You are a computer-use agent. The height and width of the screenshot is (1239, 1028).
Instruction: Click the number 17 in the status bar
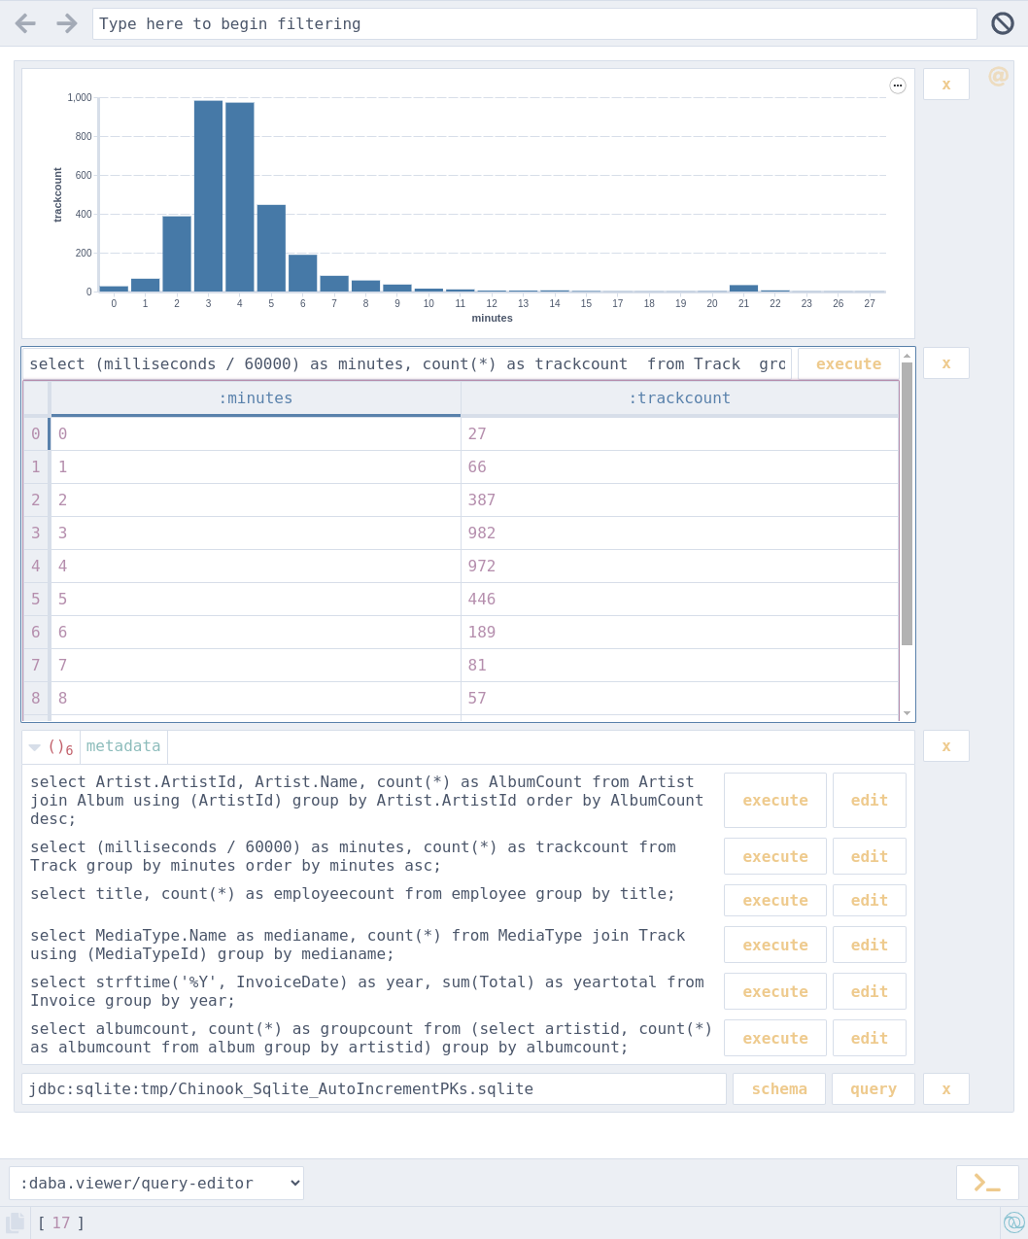click(61, 1222)
